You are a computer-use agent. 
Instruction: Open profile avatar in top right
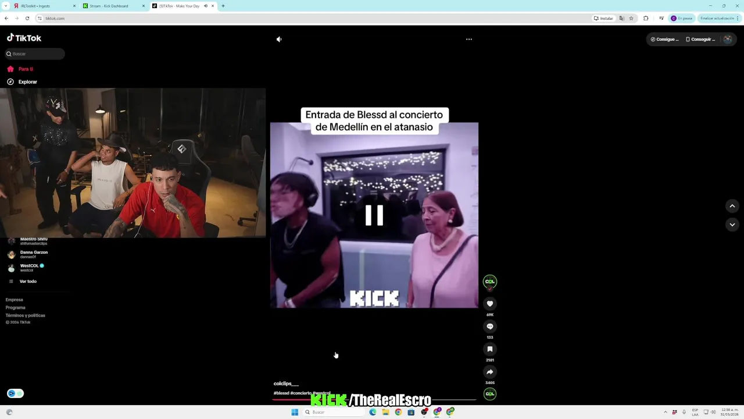[728, 40]
